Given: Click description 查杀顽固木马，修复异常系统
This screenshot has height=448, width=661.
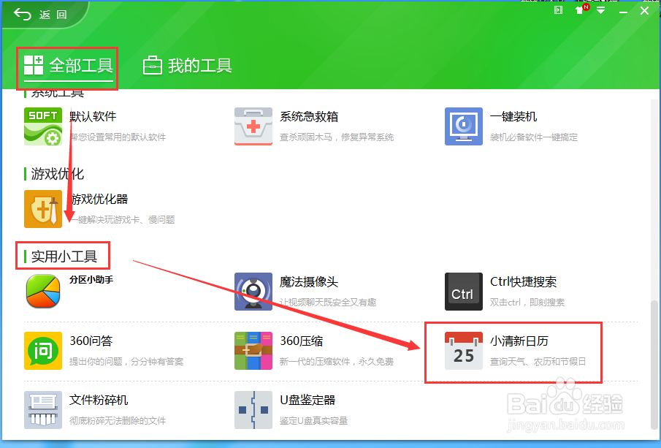Looking at the screenshot, I should (337, 137).
